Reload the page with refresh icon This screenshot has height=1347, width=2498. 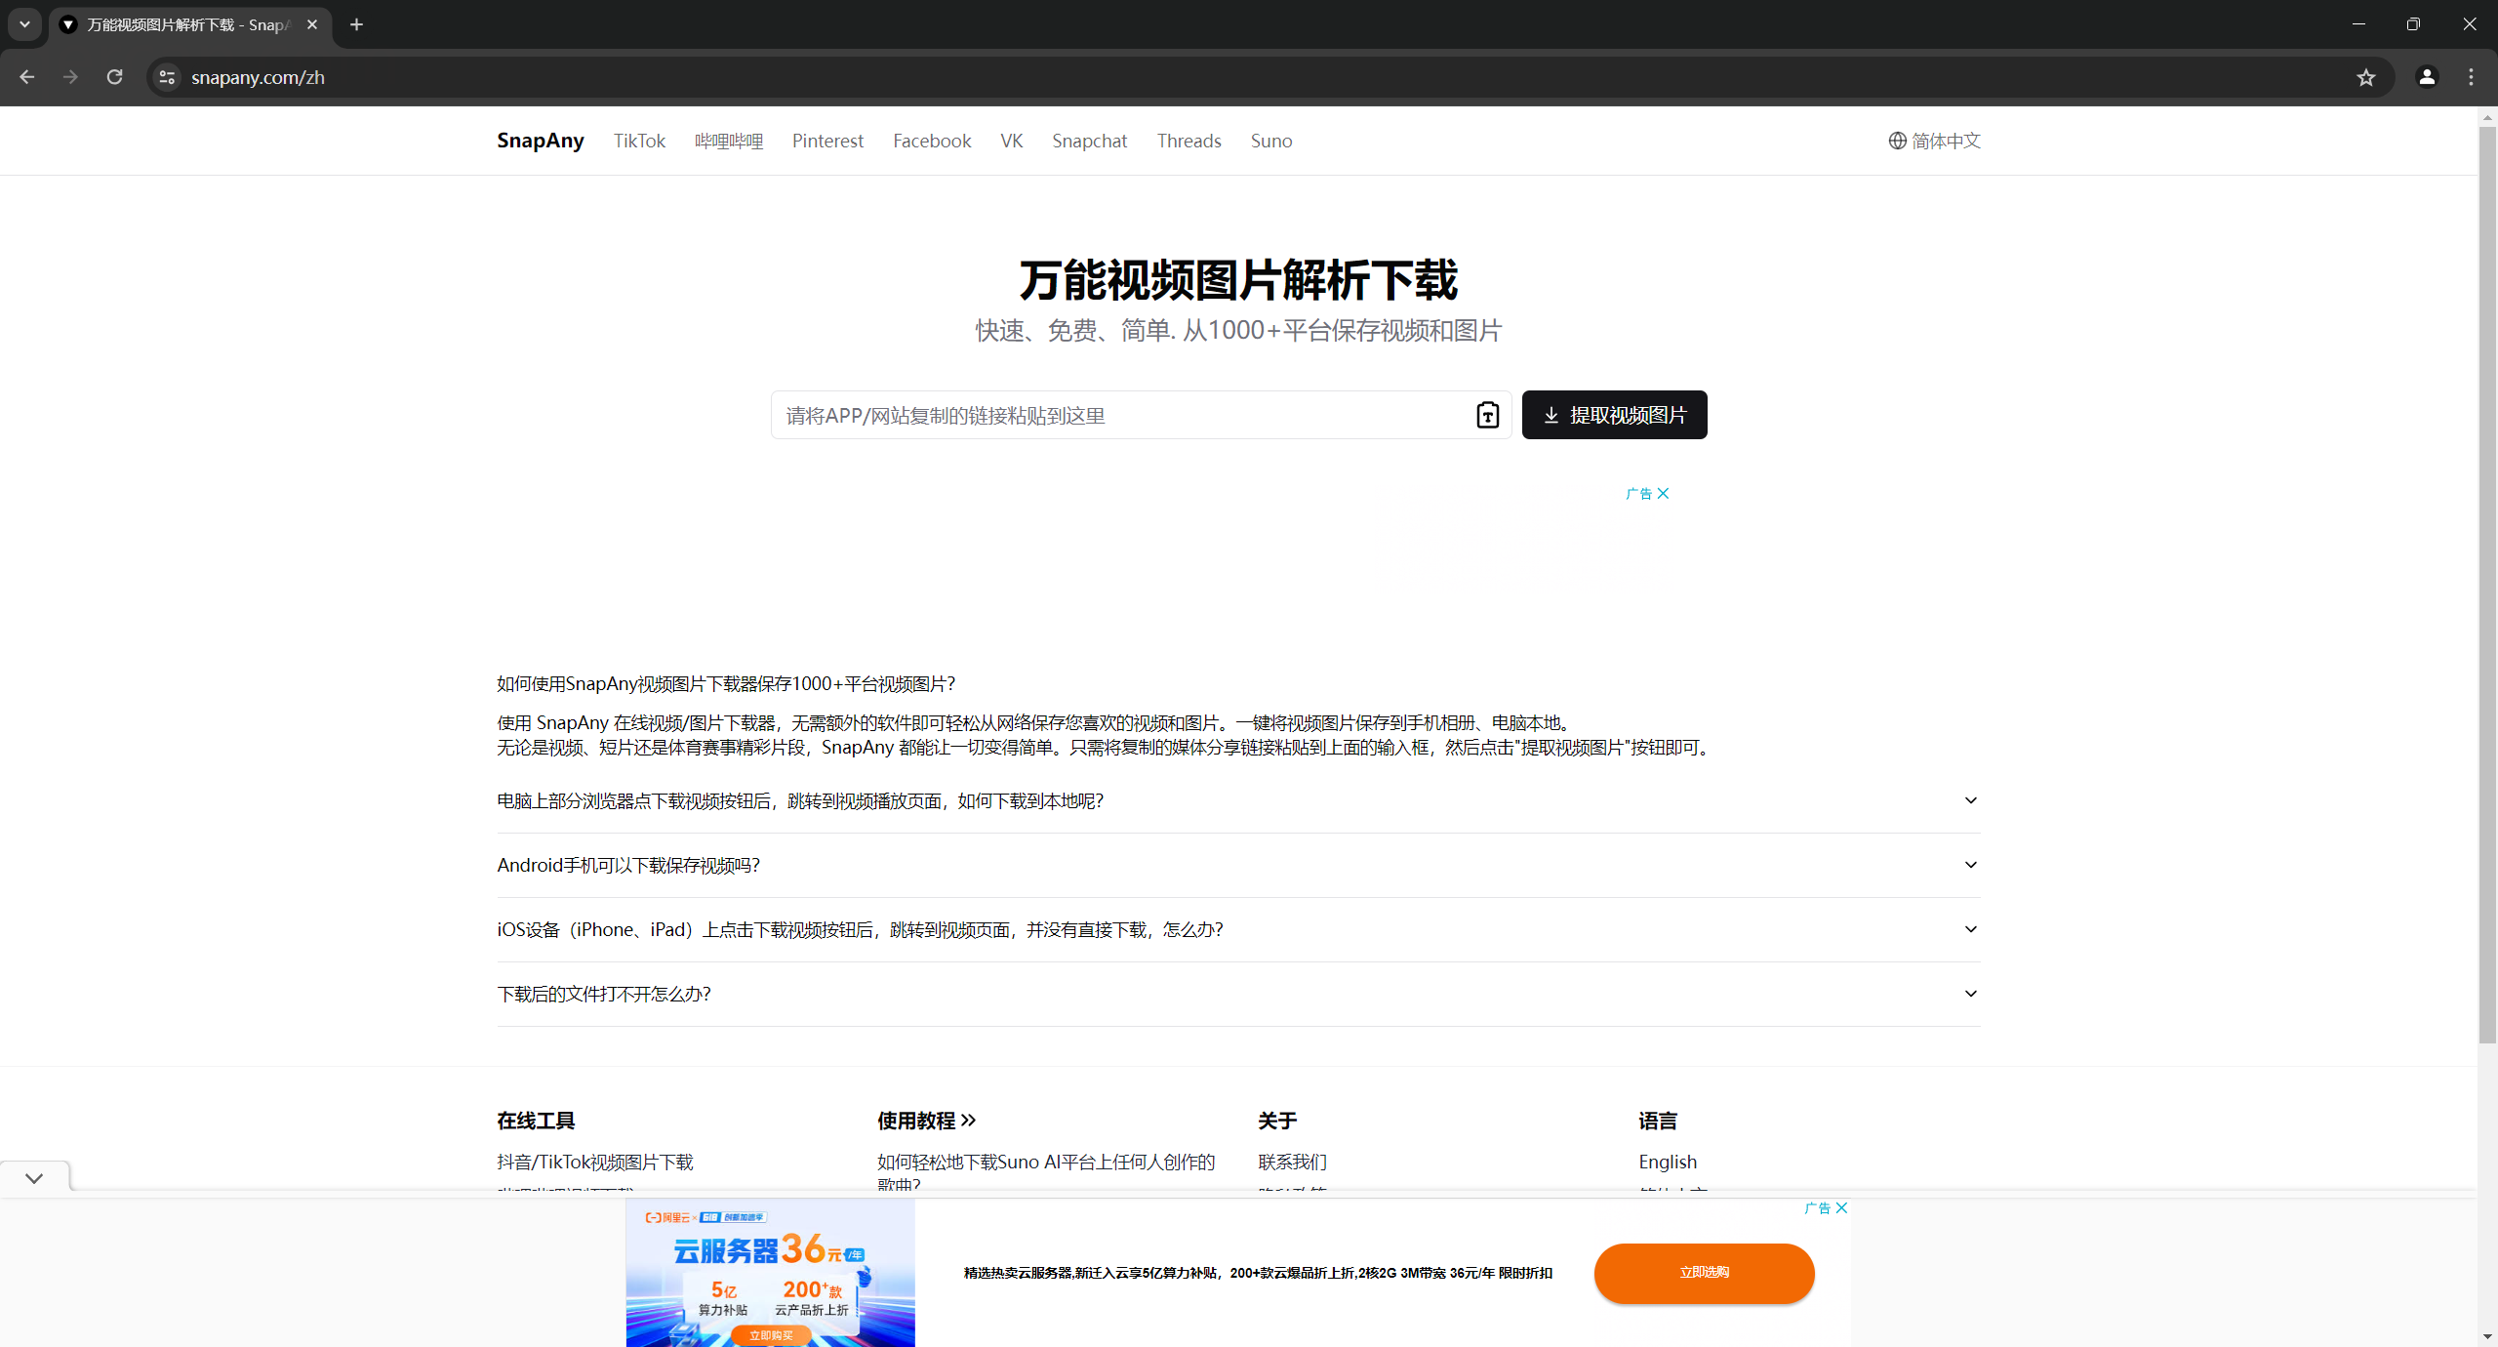tap(114, 77)
